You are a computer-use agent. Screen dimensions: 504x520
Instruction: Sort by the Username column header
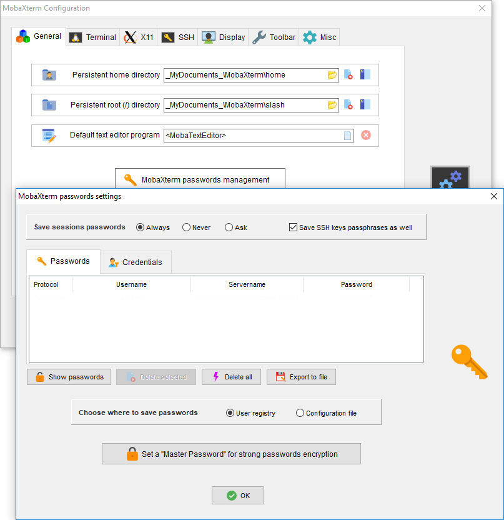[131, 284]
